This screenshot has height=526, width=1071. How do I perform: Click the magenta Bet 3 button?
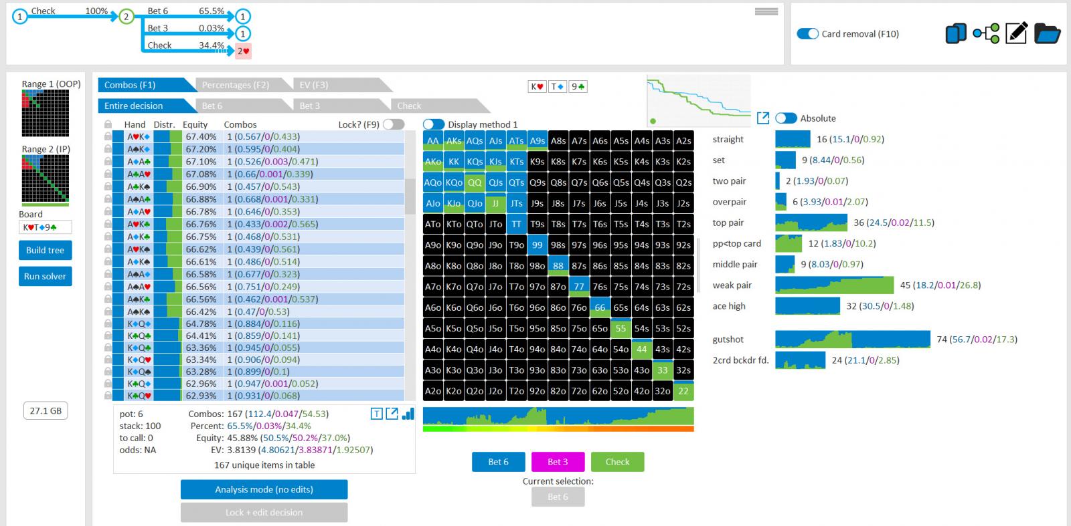coord(558,462)
